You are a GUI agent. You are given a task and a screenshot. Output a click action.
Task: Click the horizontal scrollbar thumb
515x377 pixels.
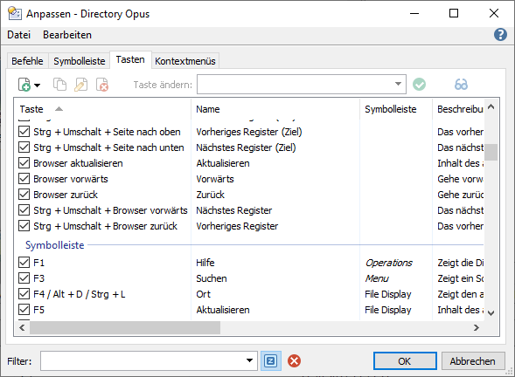125,327
